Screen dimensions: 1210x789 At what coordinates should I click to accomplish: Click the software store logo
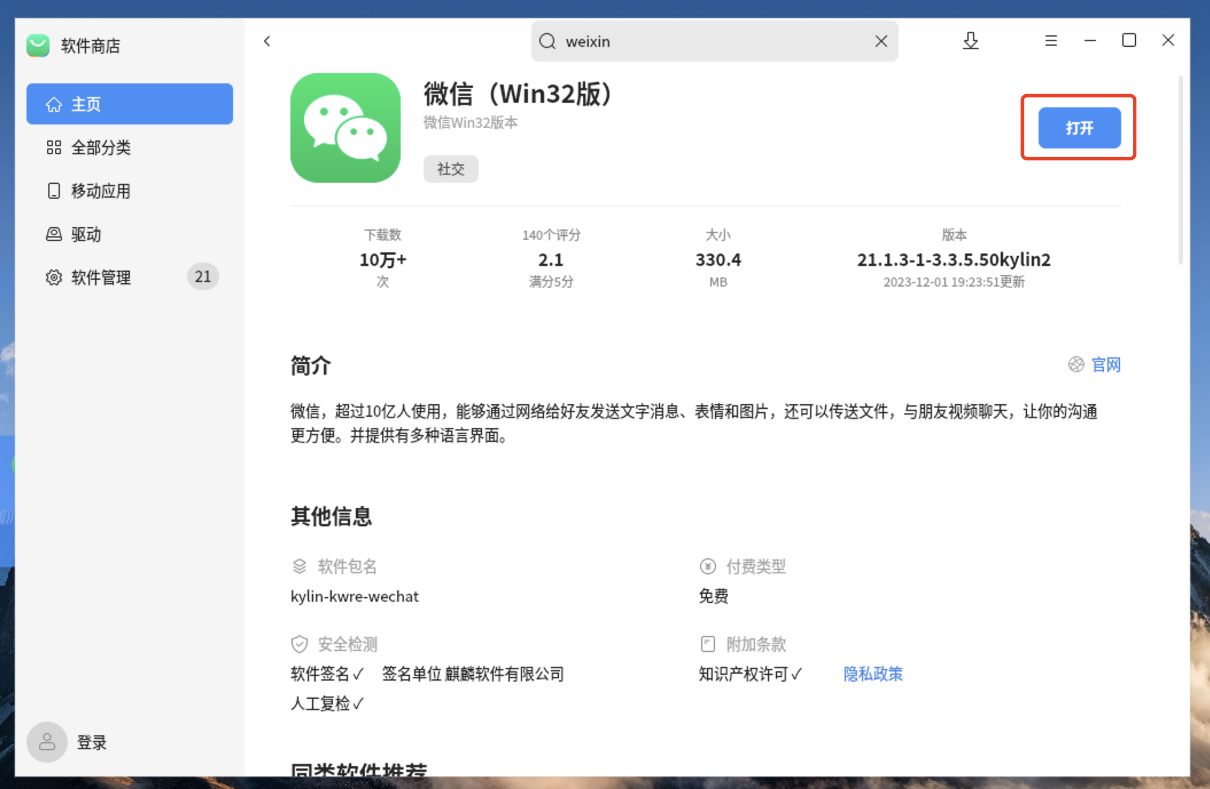coord(38,46)
